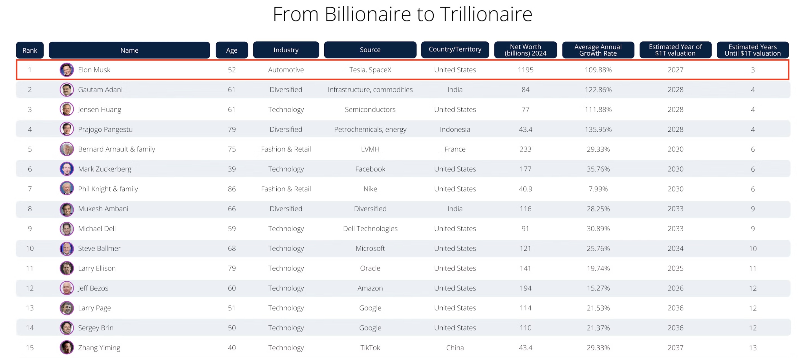Click Estimated Year of $1T valuation header
Screen dimensions: 807x358
(675, 50)
